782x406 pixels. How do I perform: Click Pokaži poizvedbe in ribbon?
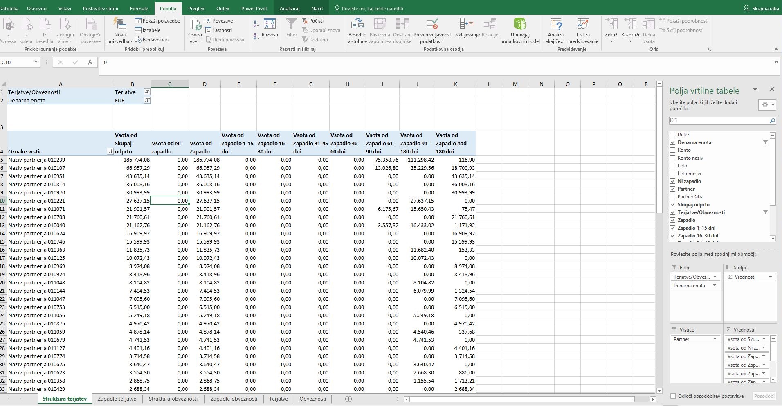[157, 20]
